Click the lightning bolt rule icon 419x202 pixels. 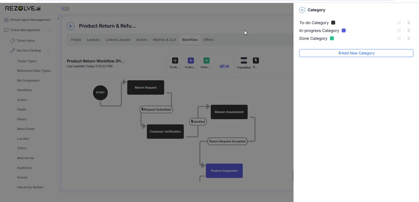pos(255,61)
